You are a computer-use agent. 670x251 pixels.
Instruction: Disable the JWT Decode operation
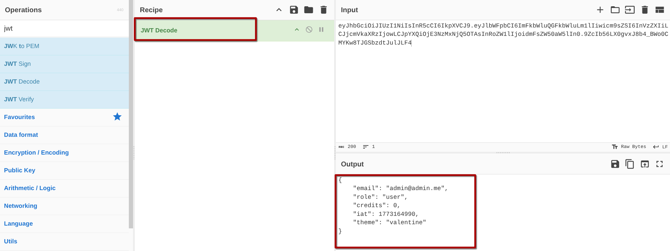309,30
